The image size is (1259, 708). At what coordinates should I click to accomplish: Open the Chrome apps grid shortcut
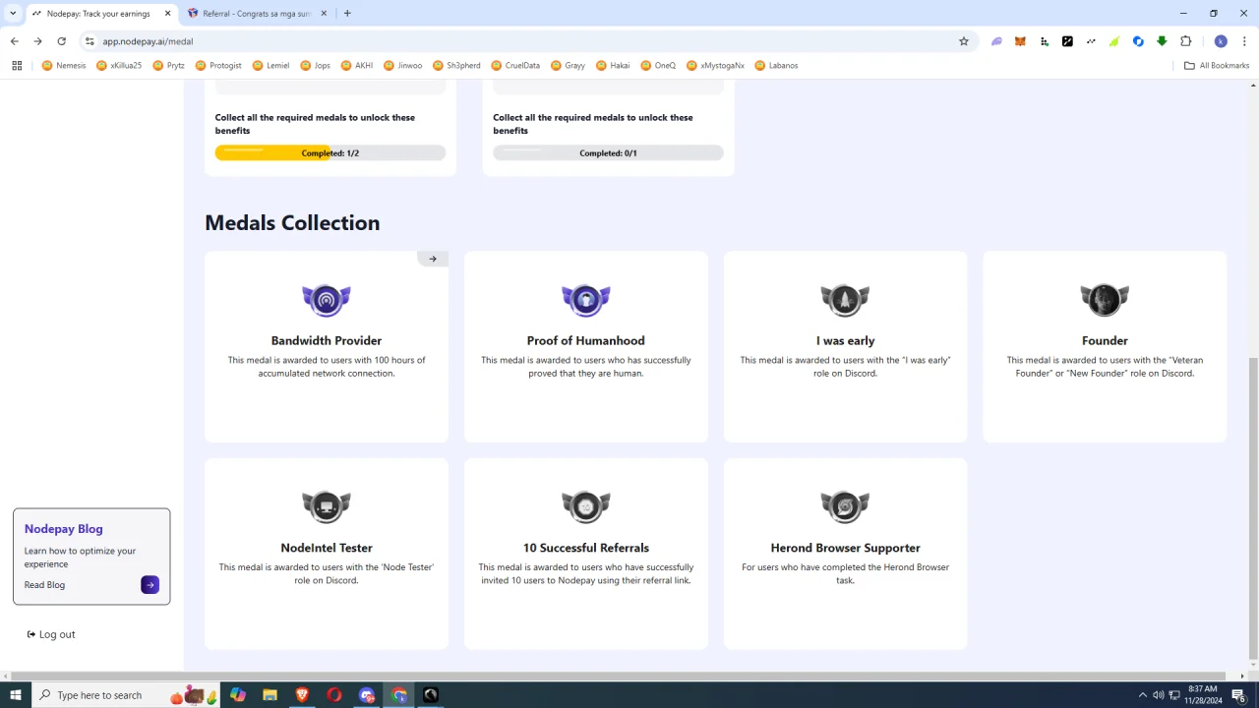pyautogui.click(x=17, y=66)
